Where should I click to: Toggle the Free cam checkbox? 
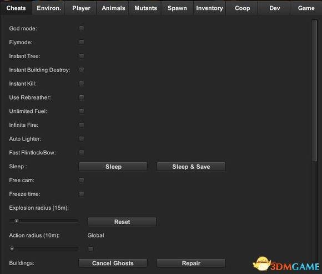tap(82, 180)
